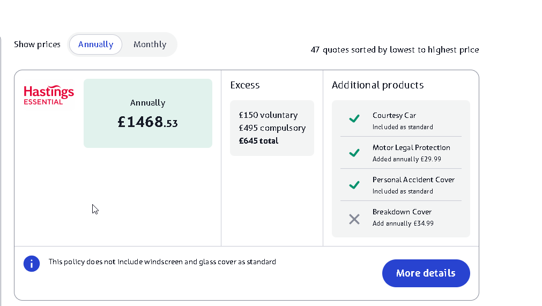Click the £150 voluntary excess line
Viewport: 542px width, 306px height.
point(268,115)
